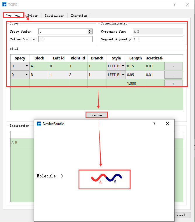Click the TOPS window title icon
Viewport: 195px width, 222px height.
coord(4,4)
